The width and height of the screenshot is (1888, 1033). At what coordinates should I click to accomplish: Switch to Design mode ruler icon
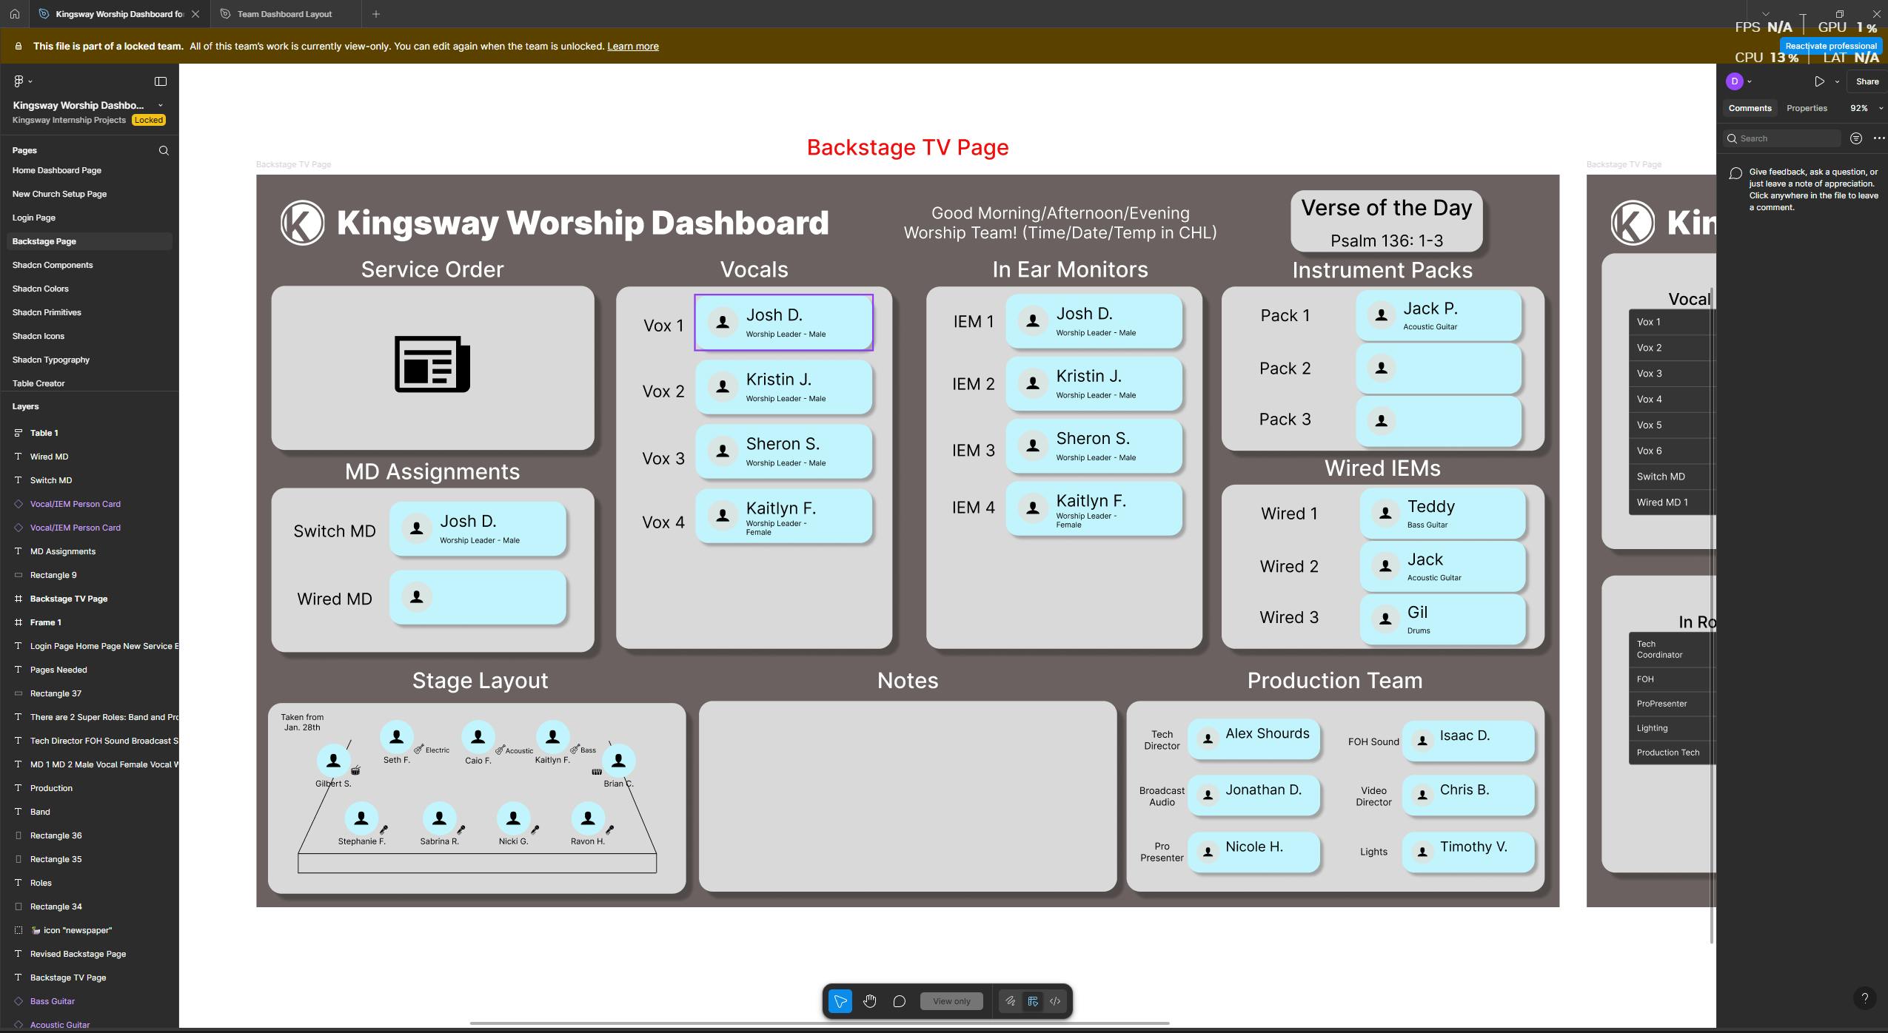pyautogui.click(x=1033, y=1001)
